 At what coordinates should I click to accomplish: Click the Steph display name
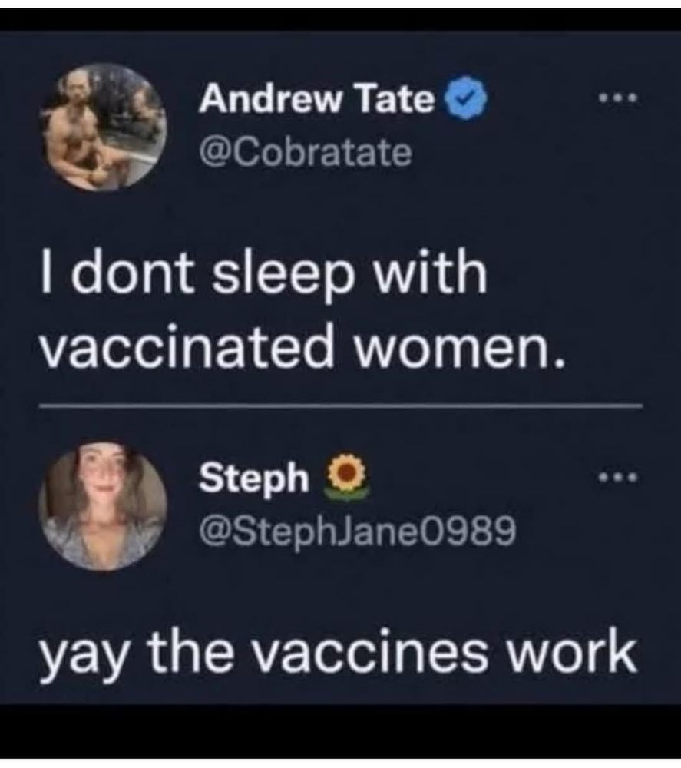[253, 478]
